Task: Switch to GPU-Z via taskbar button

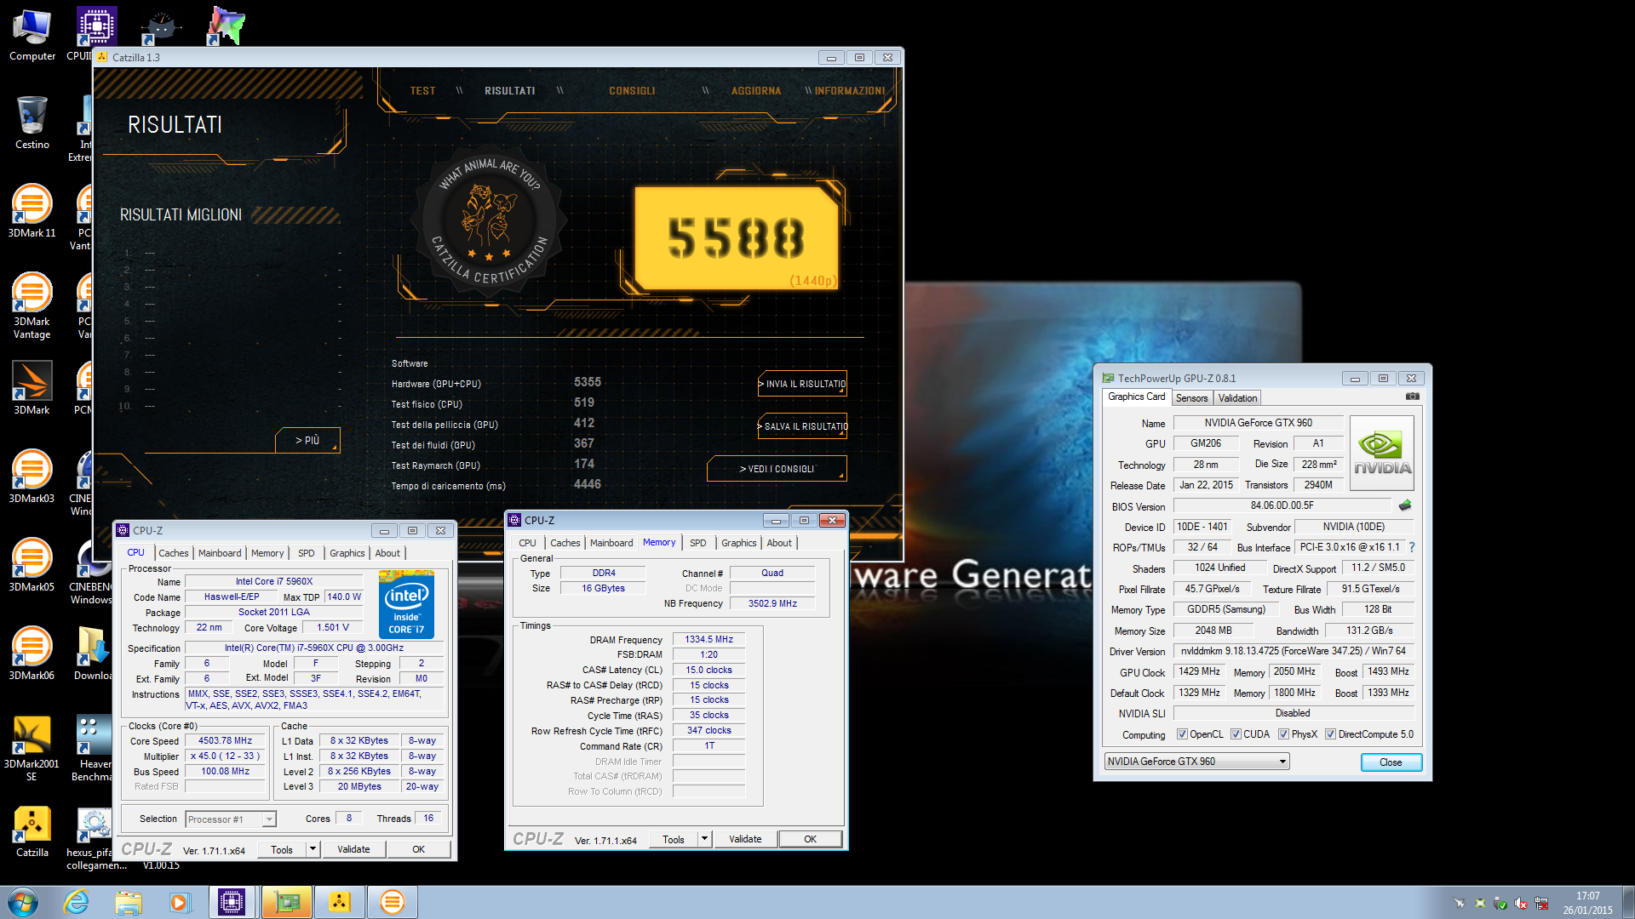Action: [x=286, y=902]
